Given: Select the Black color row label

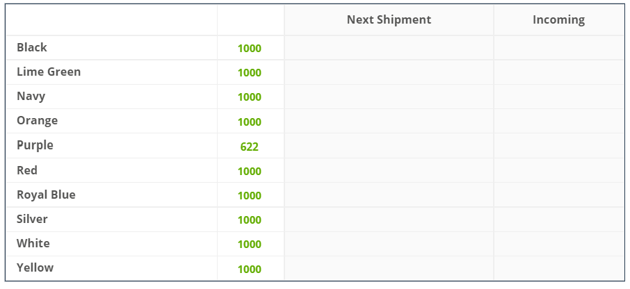Looking at the screenshot, I should click(x=32, y=47).
